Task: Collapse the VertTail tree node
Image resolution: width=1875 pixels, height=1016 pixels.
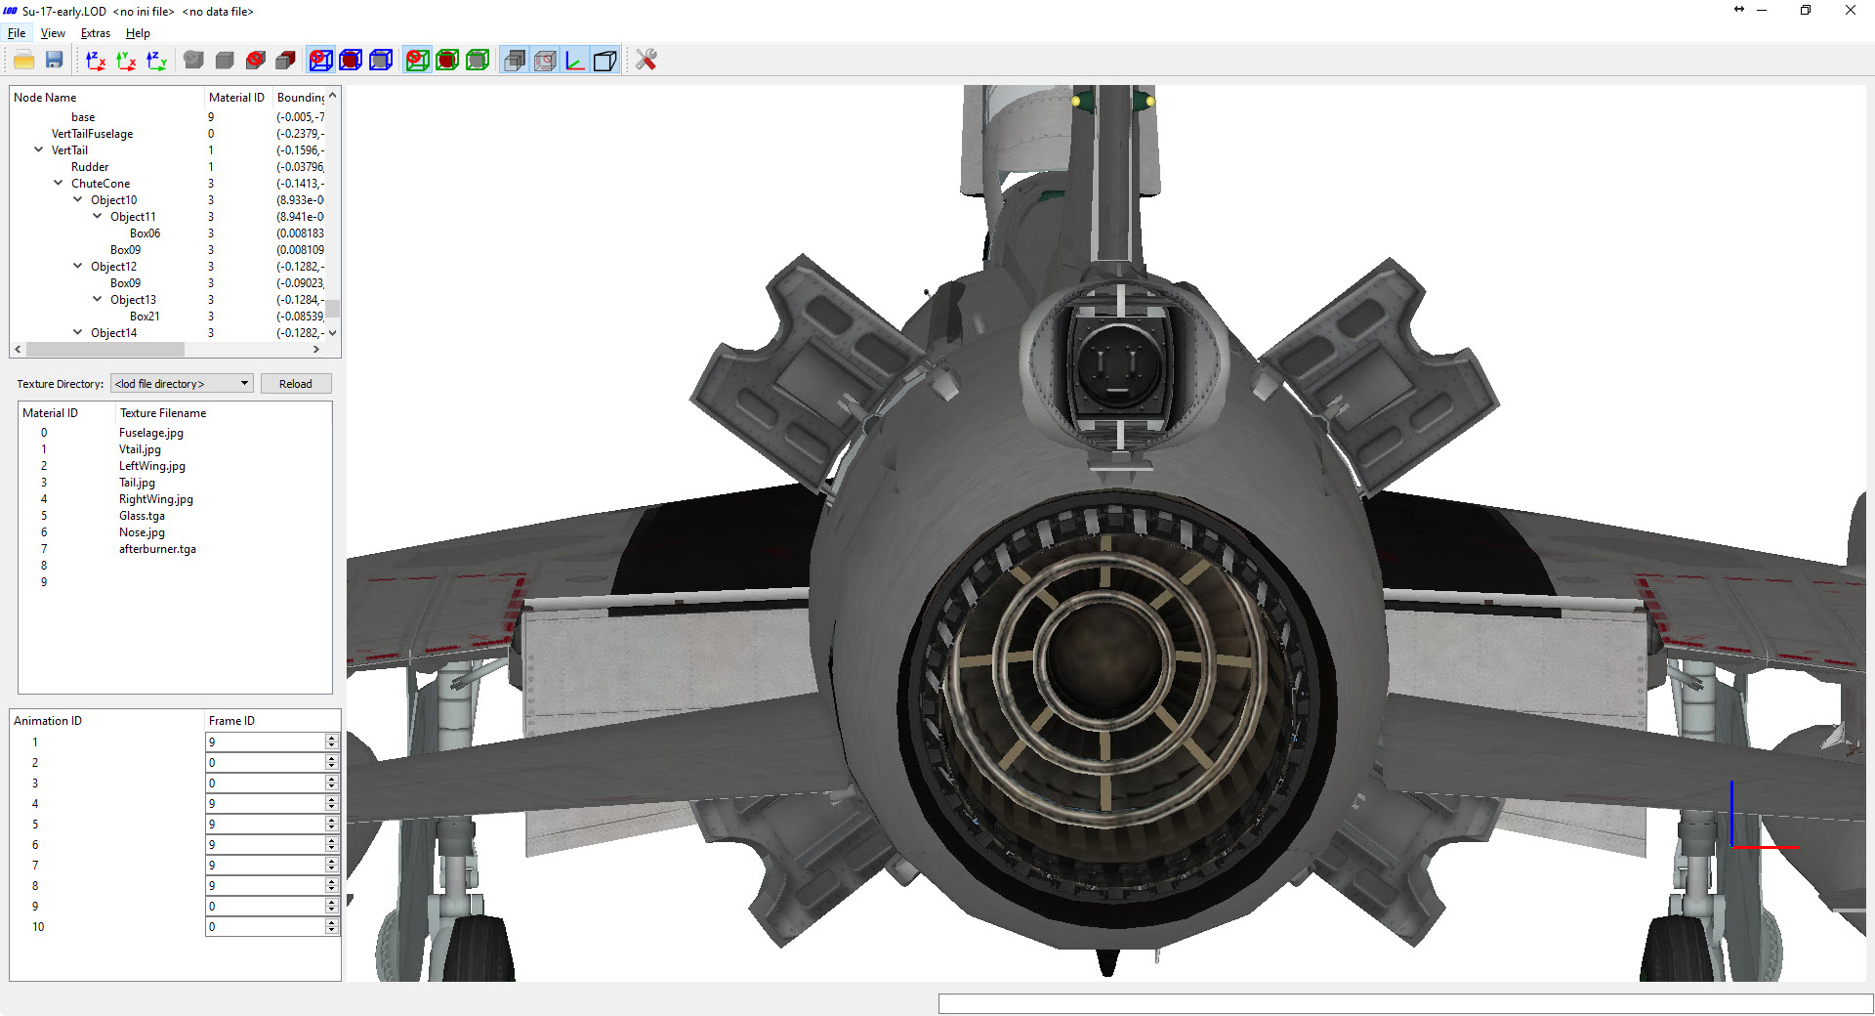Action: click(x=38, y=150)
